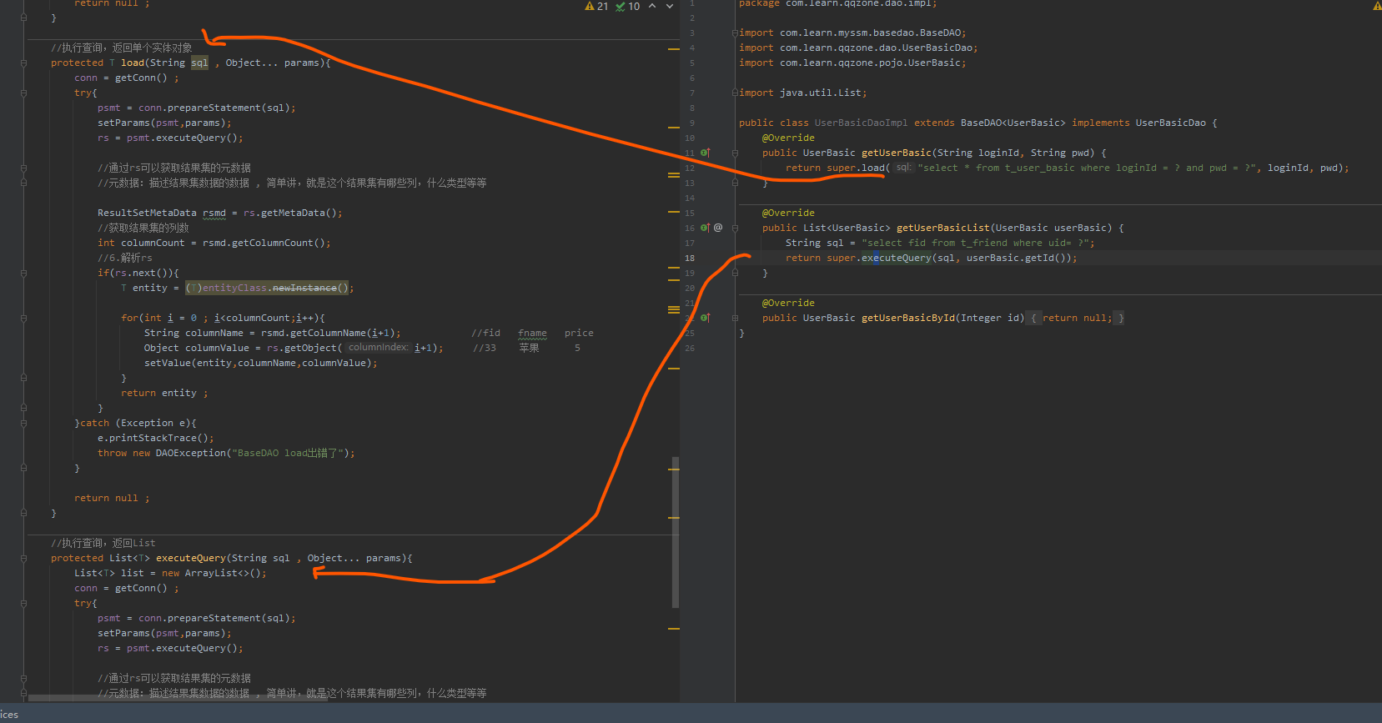Click the warning triangle in the right editor's top corner
This screenshot has width=1382, height=723.
coord(1377,6)
